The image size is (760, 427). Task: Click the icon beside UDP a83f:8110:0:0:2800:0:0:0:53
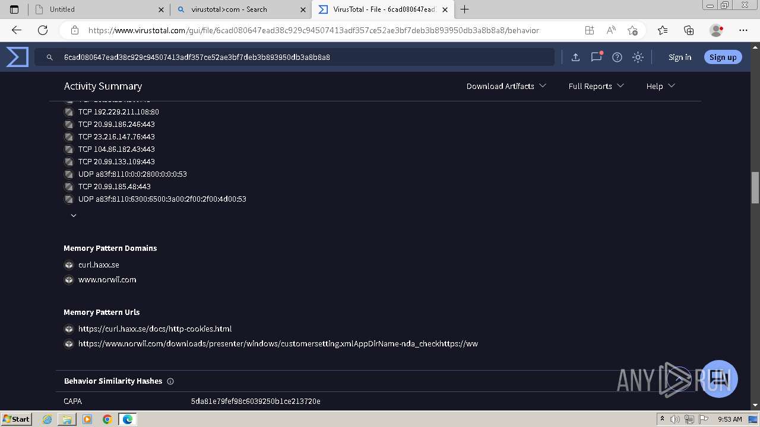(69, 174)
